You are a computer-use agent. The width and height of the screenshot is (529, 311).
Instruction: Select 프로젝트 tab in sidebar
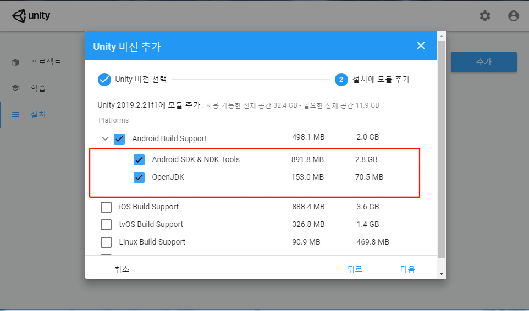(x=46, y=62)
